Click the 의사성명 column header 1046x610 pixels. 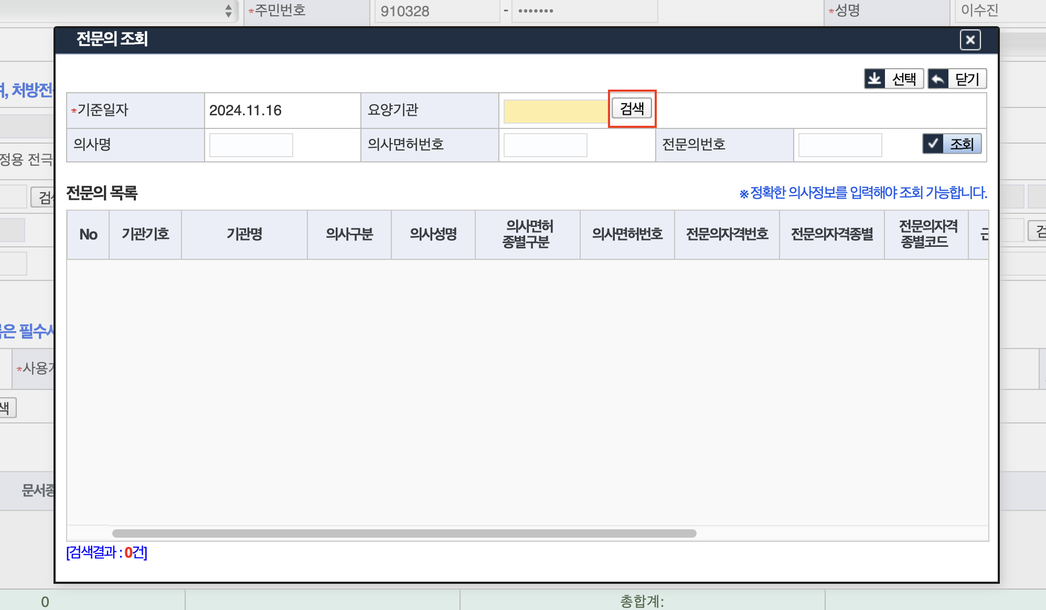[433, 234]
